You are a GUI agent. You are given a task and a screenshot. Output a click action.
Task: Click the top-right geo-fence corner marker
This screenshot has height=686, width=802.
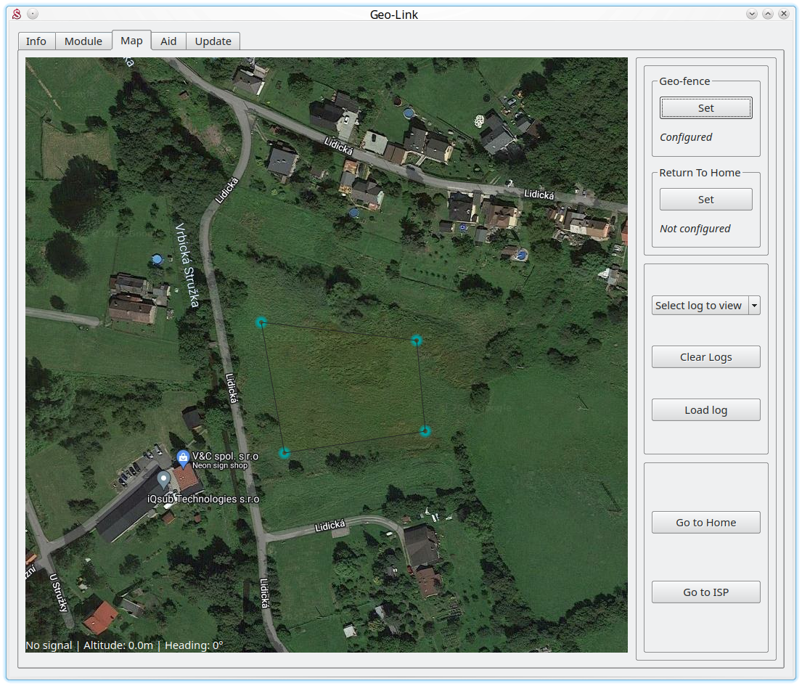(x=417, y=340)
